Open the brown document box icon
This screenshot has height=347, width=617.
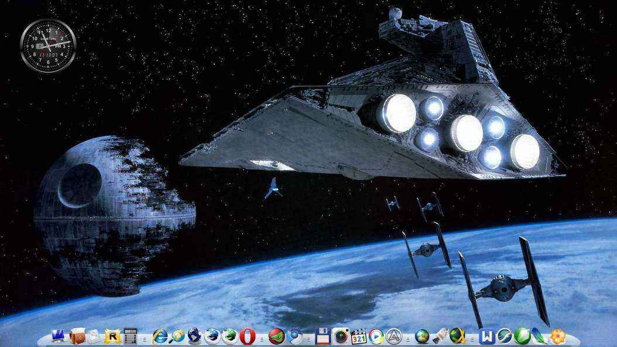(77, 336)
